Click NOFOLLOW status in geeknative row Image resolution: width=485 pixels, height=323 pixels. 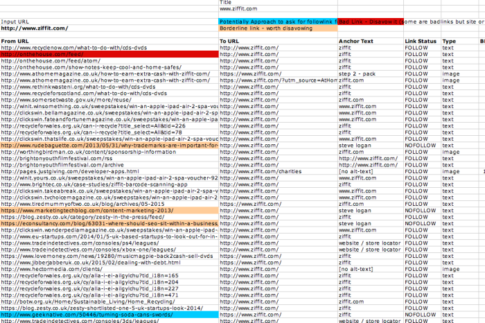point(422,315)
